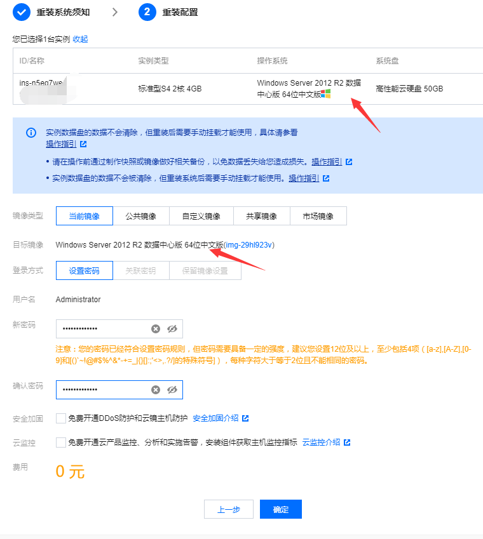Clear the 新密码 field with the X icon
Viewport: 483px width, 539px height.
156,329
